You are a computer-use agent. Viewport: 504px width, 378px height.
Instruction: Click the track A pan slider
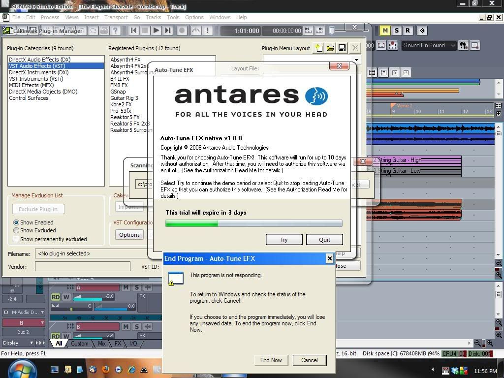71,306
